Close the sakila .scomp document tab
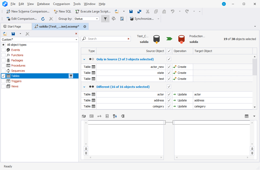Image resolution: width=260 pixels, height=170 pixels. tap(85, 27)
